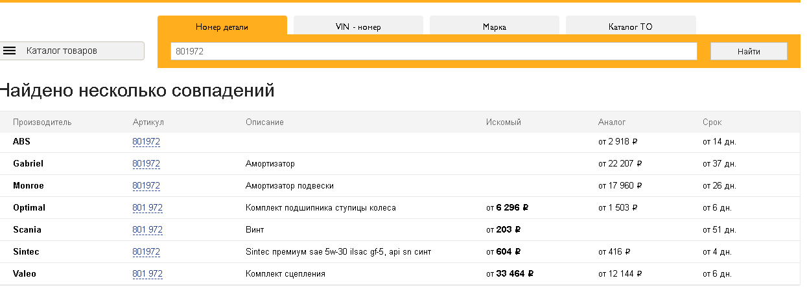Click Gabriel analog price от 22 207 ₽
The image size is (807, 287).
coord(620,163)
